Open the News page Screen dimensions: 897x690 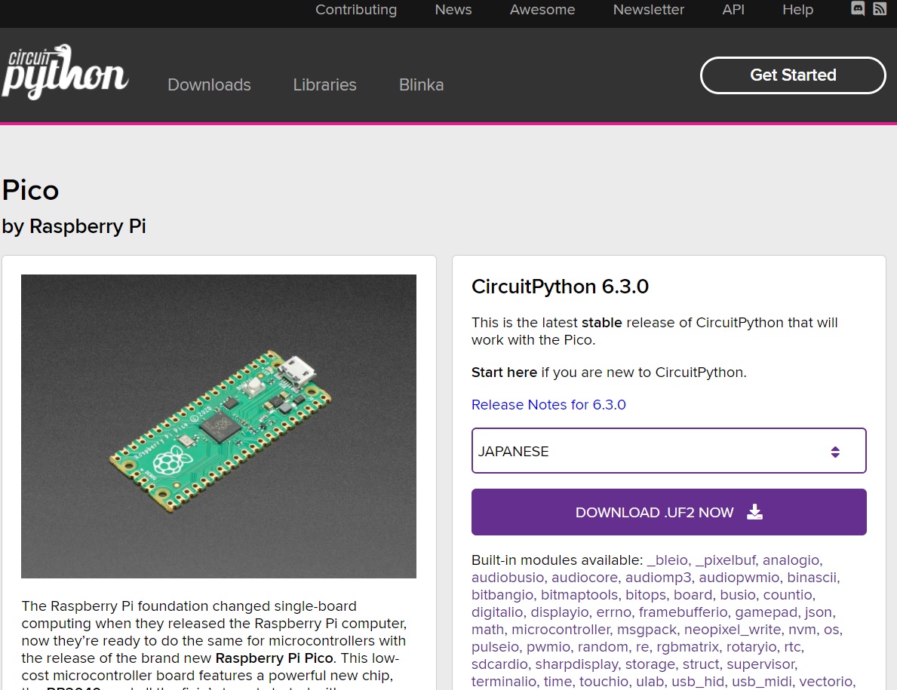click(453, 10)
